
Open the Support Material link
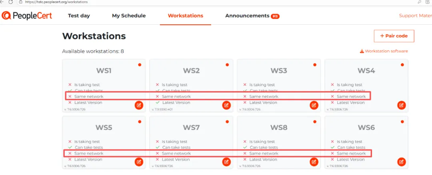point(415,16)
